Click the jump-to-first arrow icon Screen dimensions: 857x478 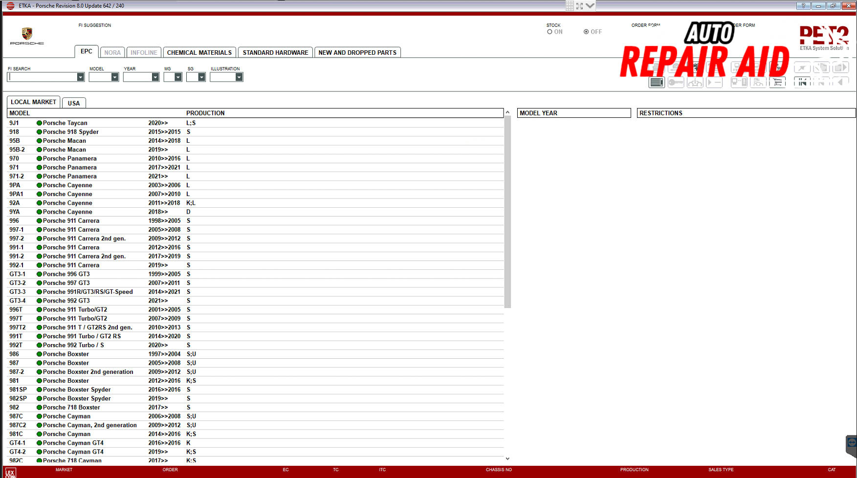(x=802, y=83)
